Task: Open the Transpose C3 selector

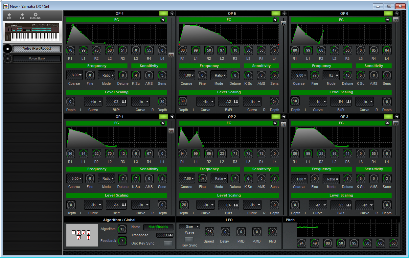Action: pos(165,235)
